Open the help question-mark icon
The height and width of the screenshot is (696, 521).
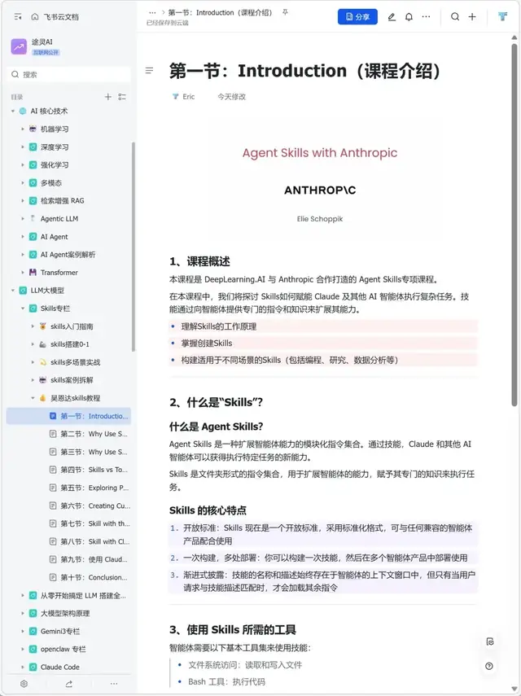[x=489, y=666]
